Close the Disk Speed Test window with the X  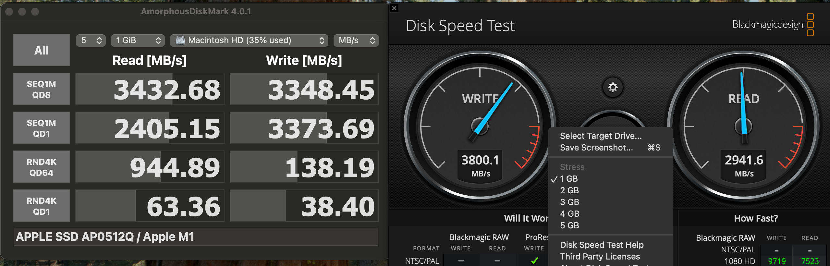tap(394, 8)
